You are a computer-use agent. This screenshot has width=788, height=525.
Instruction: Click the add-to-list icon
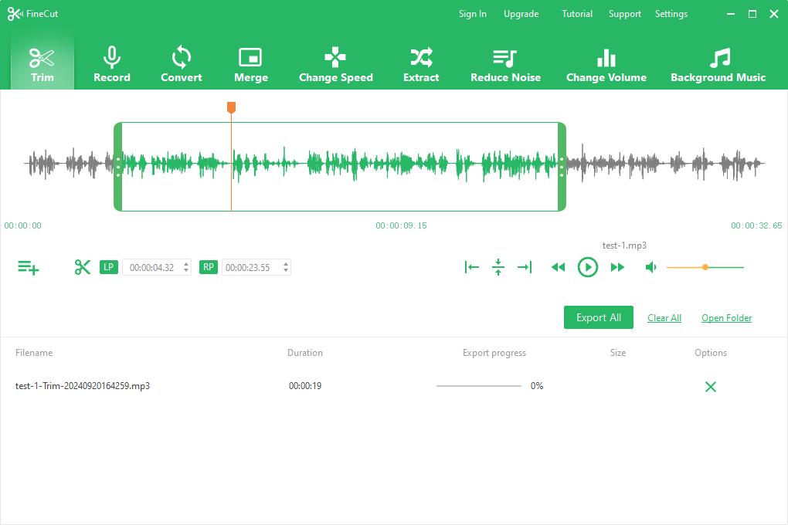pos(28,267)
